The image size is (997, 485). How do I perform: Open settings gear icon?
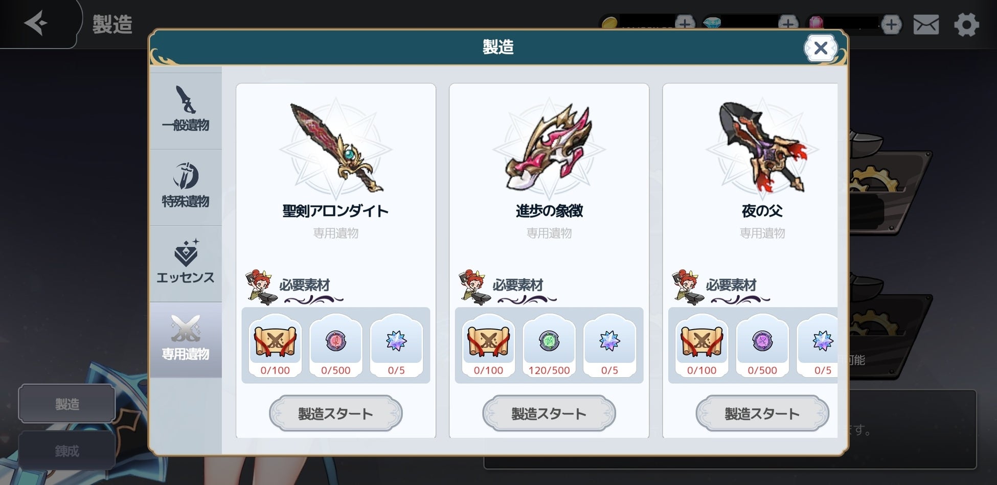pos(966,24)
